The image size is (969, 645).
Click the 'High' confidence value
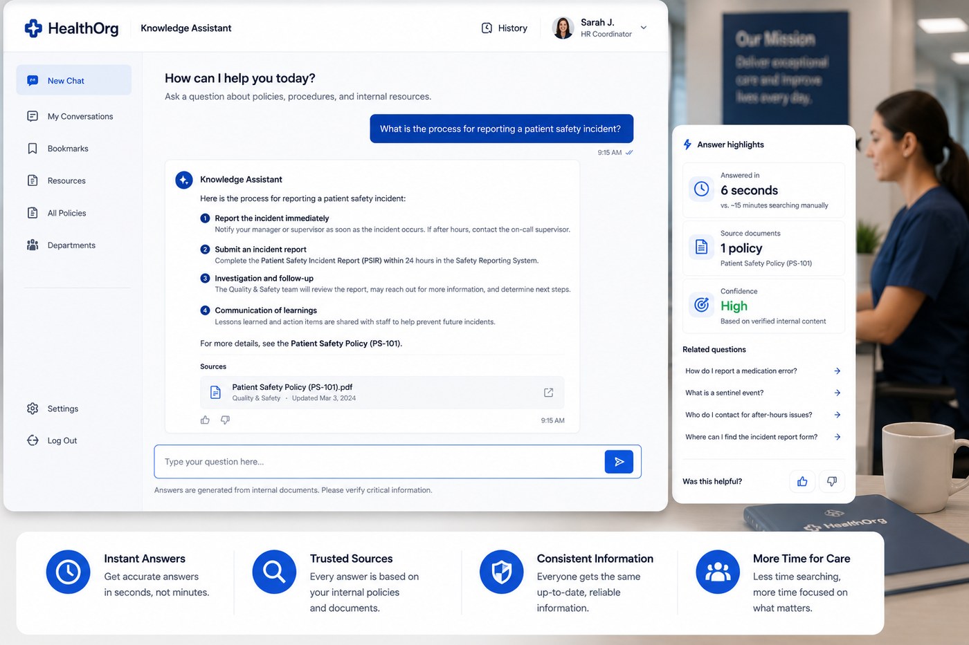point(734,306)
